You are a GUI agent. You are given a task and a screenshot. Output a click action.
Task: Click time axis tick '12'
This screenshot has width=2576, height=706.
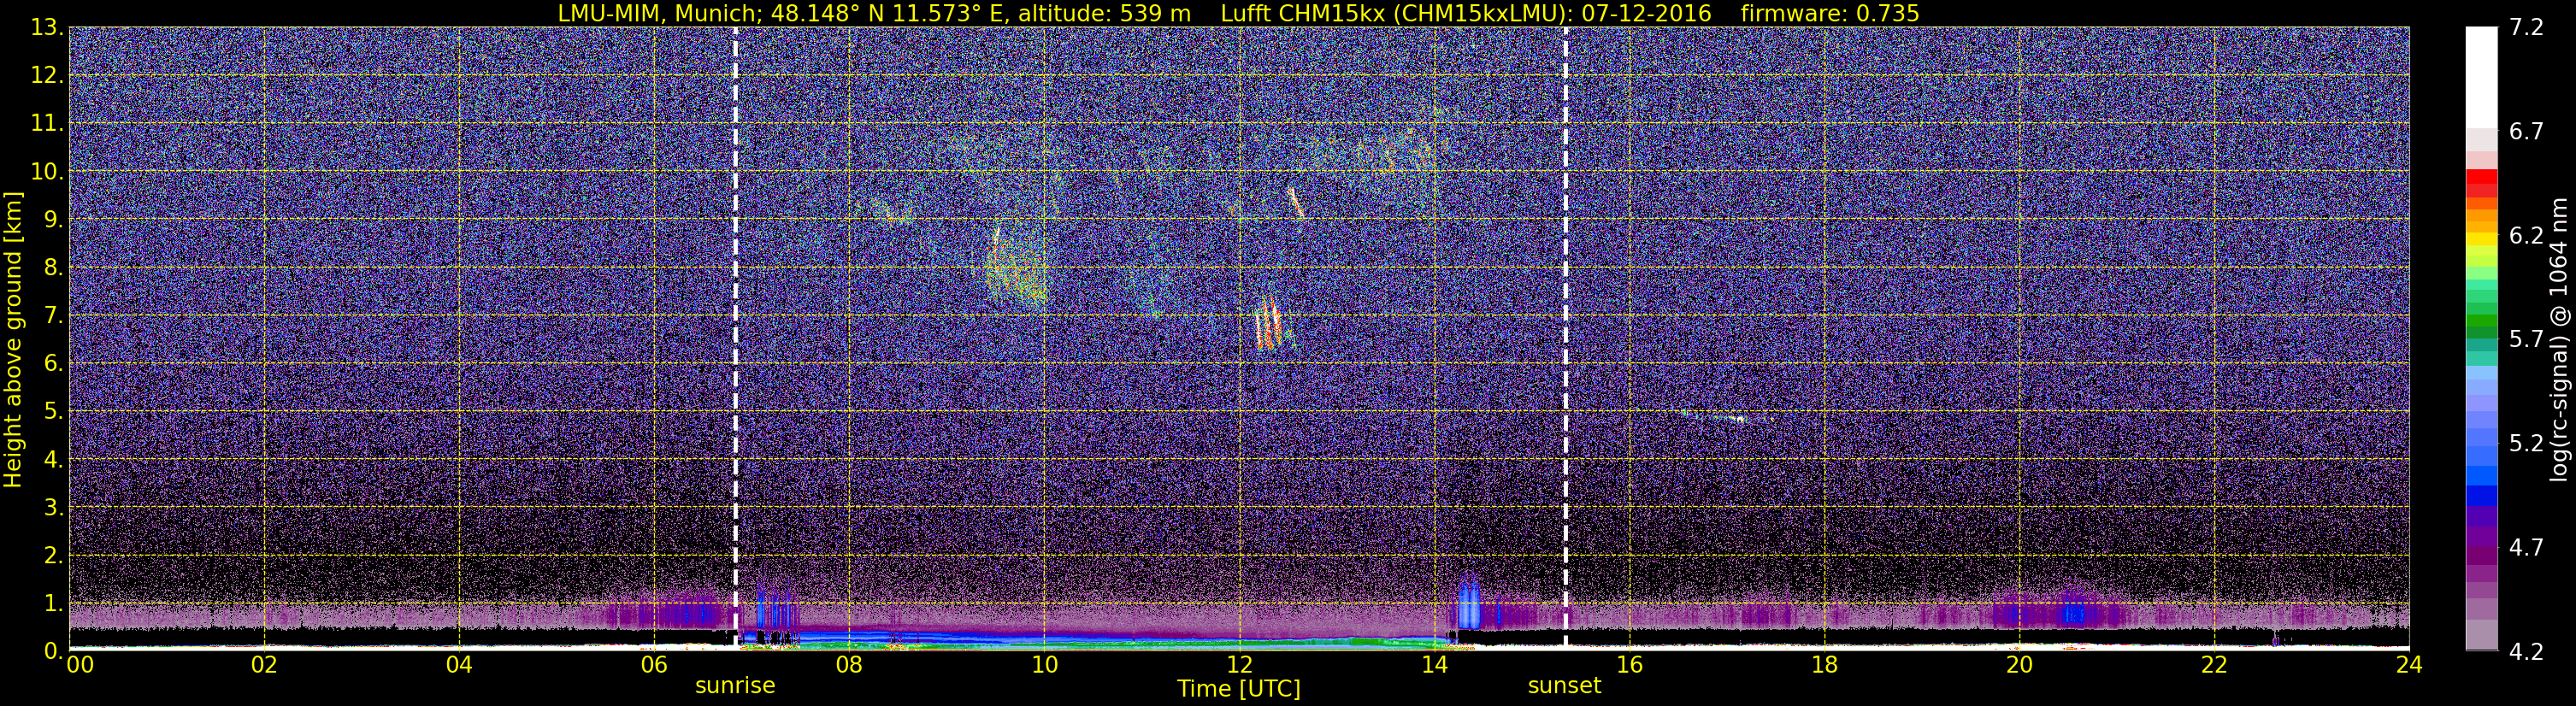tap(1239, 665)
